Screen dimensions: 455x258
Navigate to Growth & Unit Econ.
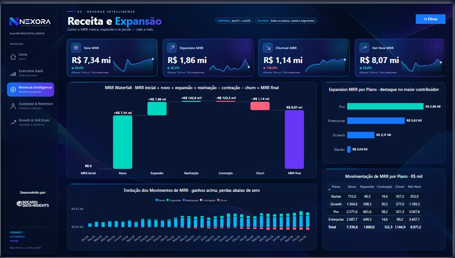pos(31,122)
